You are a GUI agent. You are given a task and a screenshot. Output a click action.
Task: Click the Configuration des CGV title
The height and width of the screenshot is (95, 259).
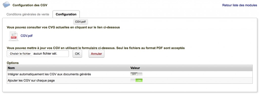30,5
